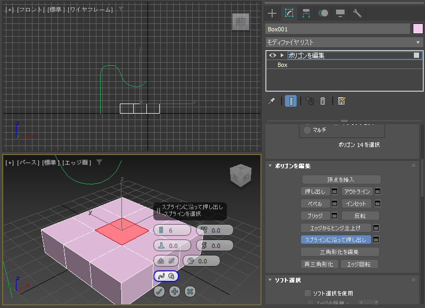Expand the ポリゴンを編集 modifier sub-objects arrow
Viewport: 425px width, 308px height.
282,55
